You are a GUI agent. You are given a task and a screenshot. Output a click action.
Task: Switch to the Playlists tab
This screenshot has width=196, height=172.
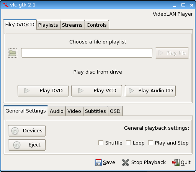[x=48, y=25]
